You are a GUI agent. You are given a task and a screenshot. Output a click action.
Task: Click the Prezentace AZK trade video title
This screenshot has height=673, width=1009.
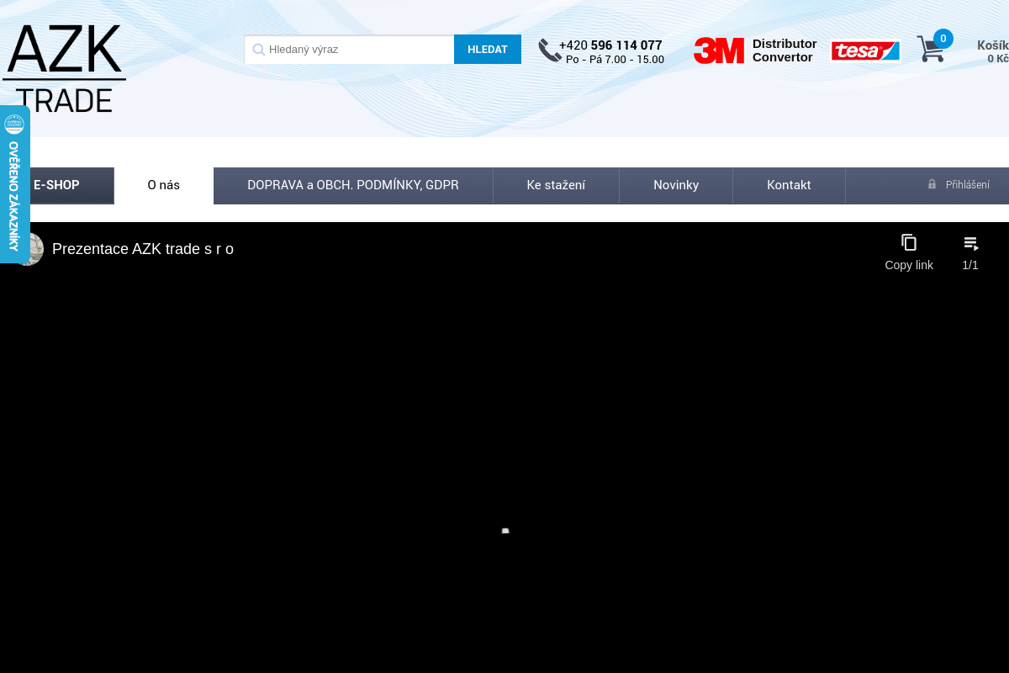pos(143,249)
